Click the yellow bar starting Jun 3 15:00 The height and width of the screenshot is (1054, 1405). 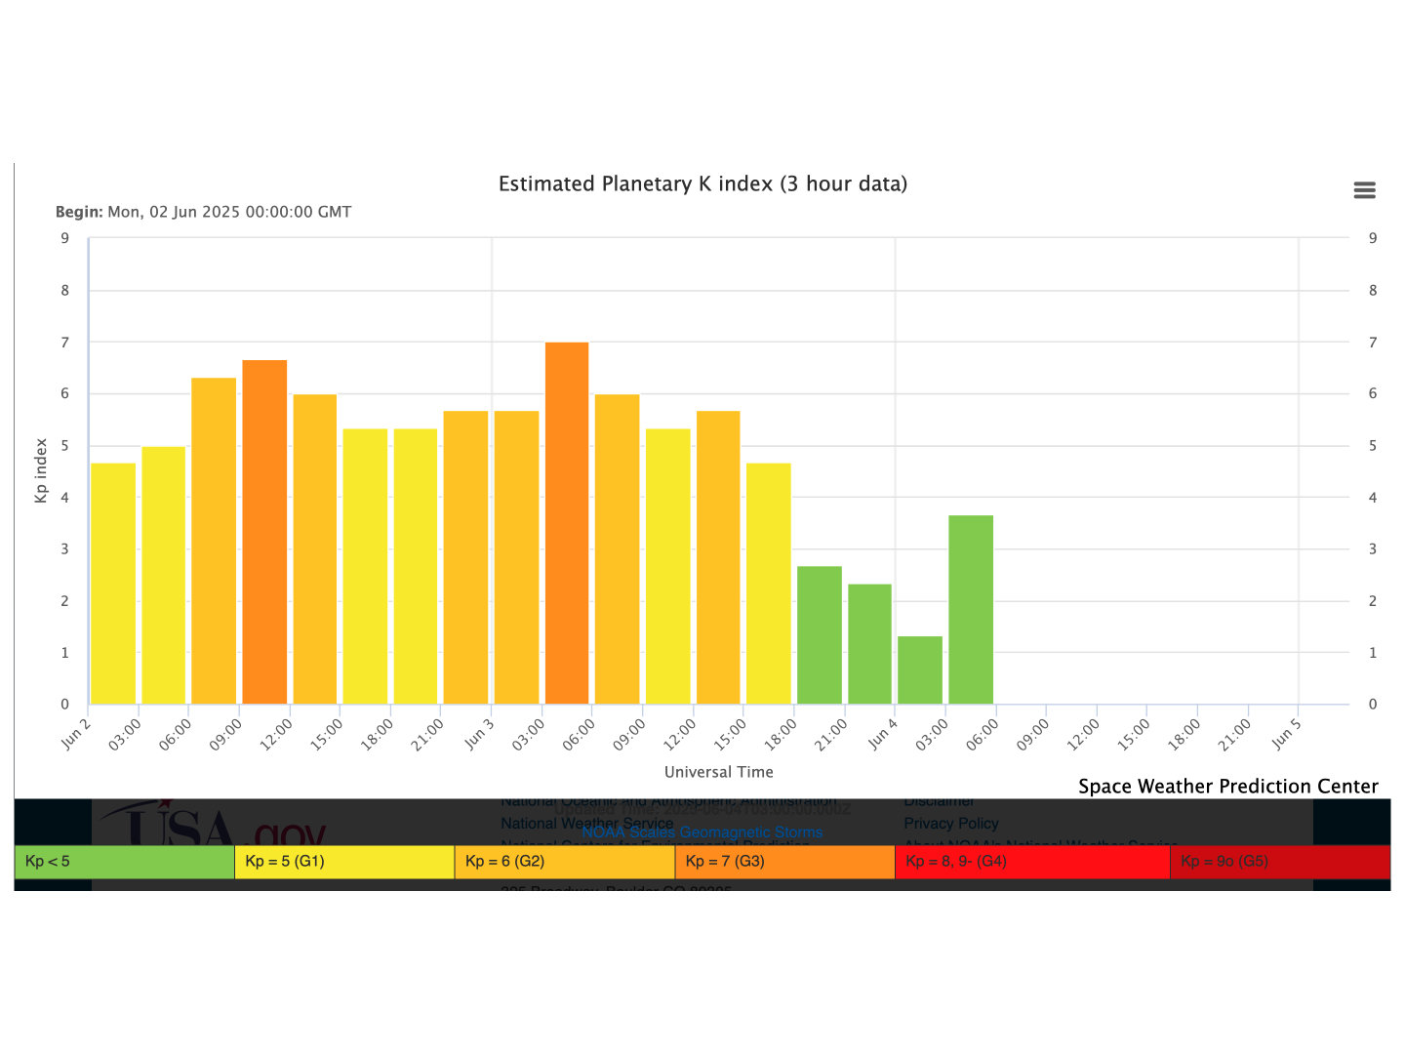tap(769, 584)
